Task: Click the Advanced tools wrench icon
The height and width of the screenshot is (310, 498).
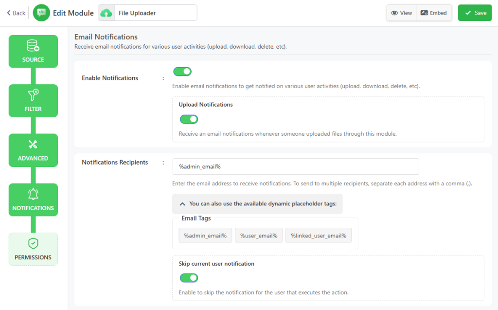Action: (x=33, y=144)
